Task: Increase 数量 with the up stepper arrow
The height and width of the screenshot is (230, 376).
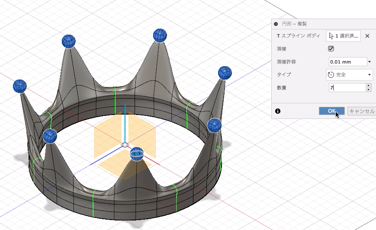Action: click(369, 86)
